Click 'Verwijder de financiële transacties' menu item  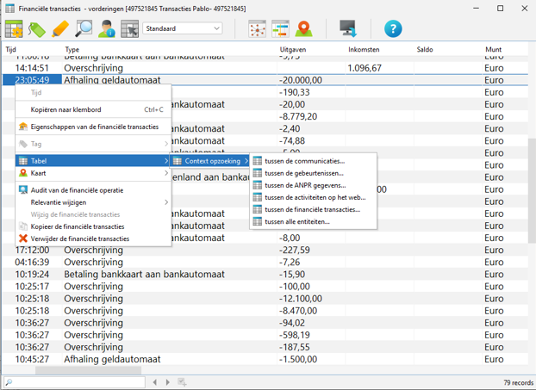pyautogui.click(x=78, y=238)
